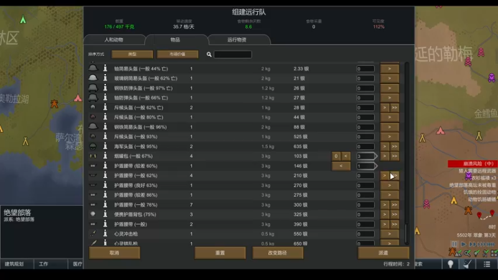
Task: Click the 饥饿的拴固动物 alert
Action: pyautogui.click(x=479, y=192)
